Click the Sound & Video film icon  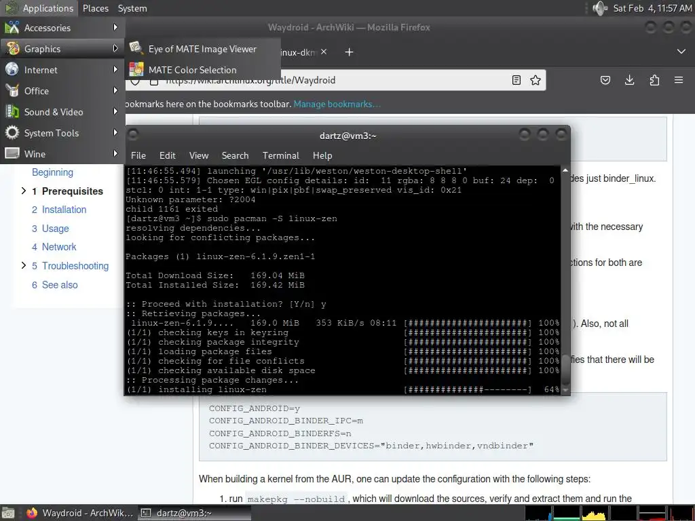12,112
